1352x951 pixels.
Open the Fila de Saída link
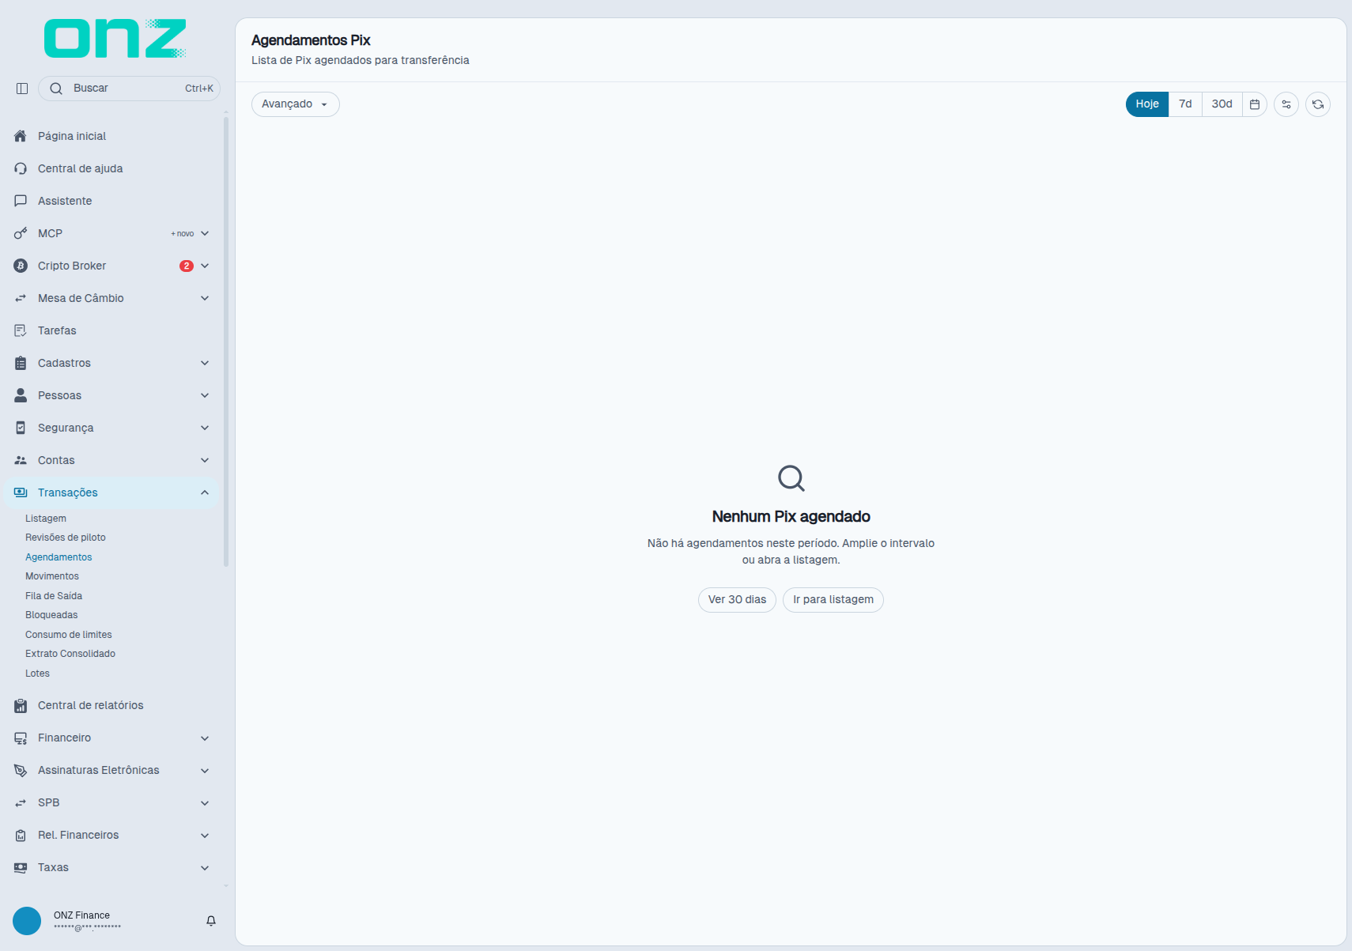pos(54,596)
